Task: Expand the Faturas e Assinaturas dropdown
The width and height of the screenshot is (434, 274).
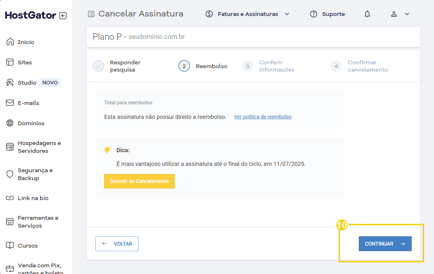Action: (x=287, y=14)
